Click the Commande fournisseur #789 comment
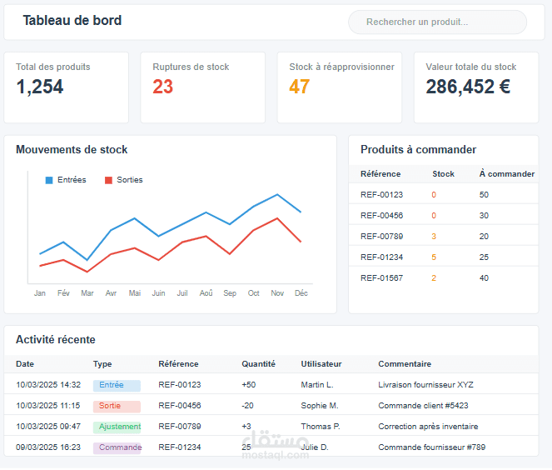552x470 pixels. [x=431, y=447]
